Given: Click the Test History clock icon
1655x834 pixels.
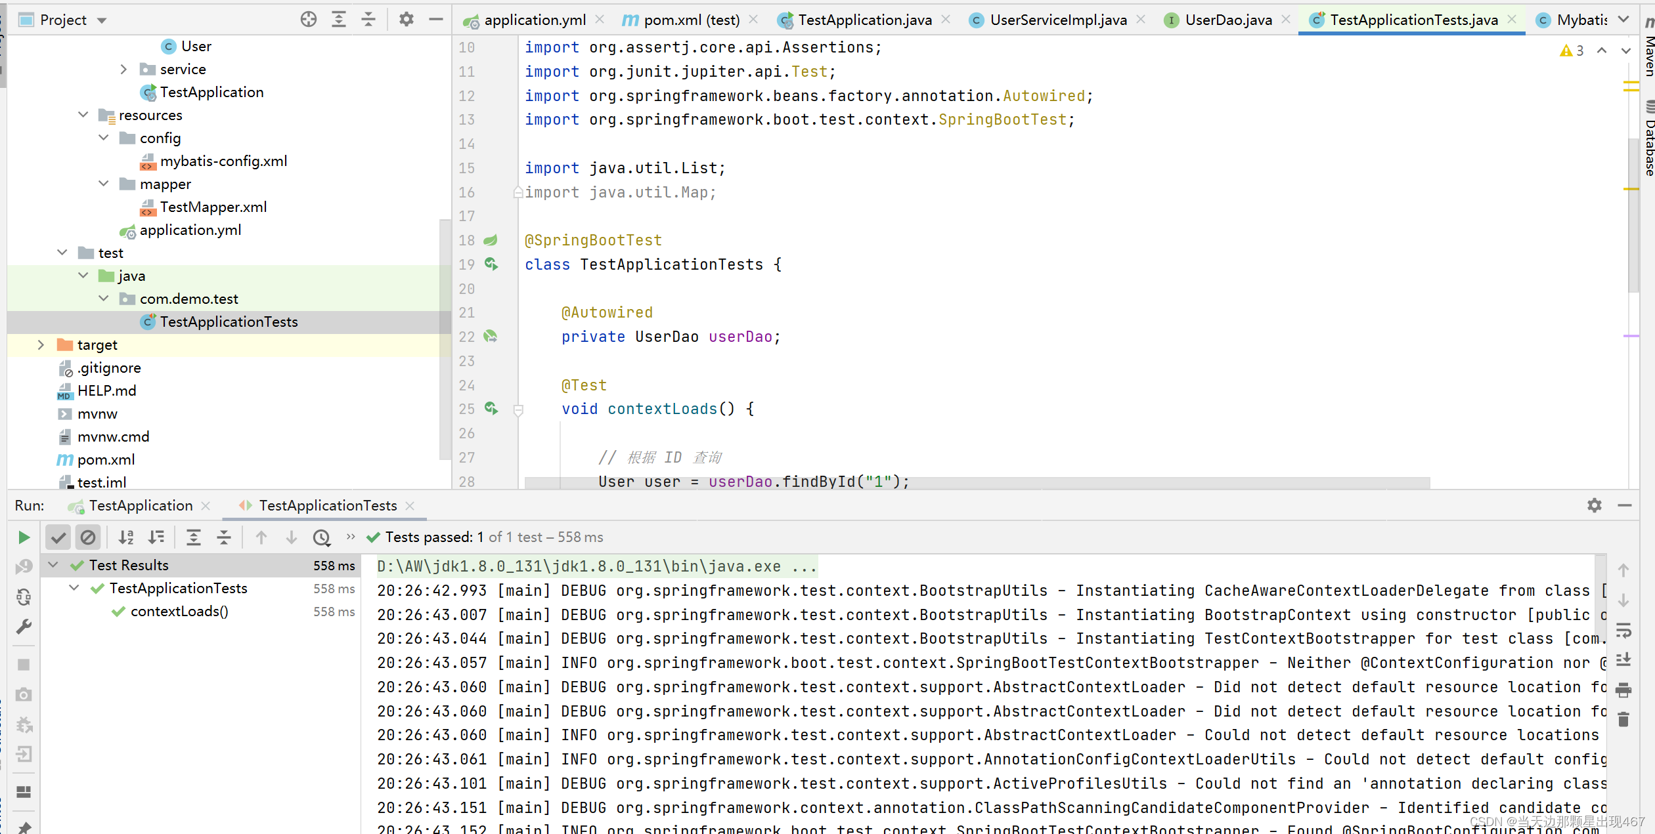Looking at the screenshot, I should (x=321, y=537).
